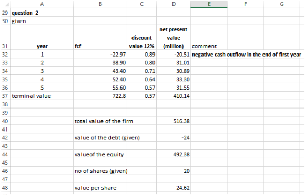
Task: Click the 'fcf' header cell
Action: pyautogui.click(x=100, y=37)
